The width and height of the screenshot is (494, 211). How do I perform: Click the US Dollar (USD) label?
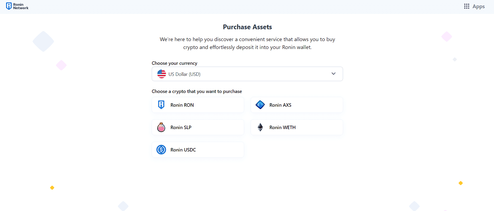pyautogui.click(x=184, y=74)
